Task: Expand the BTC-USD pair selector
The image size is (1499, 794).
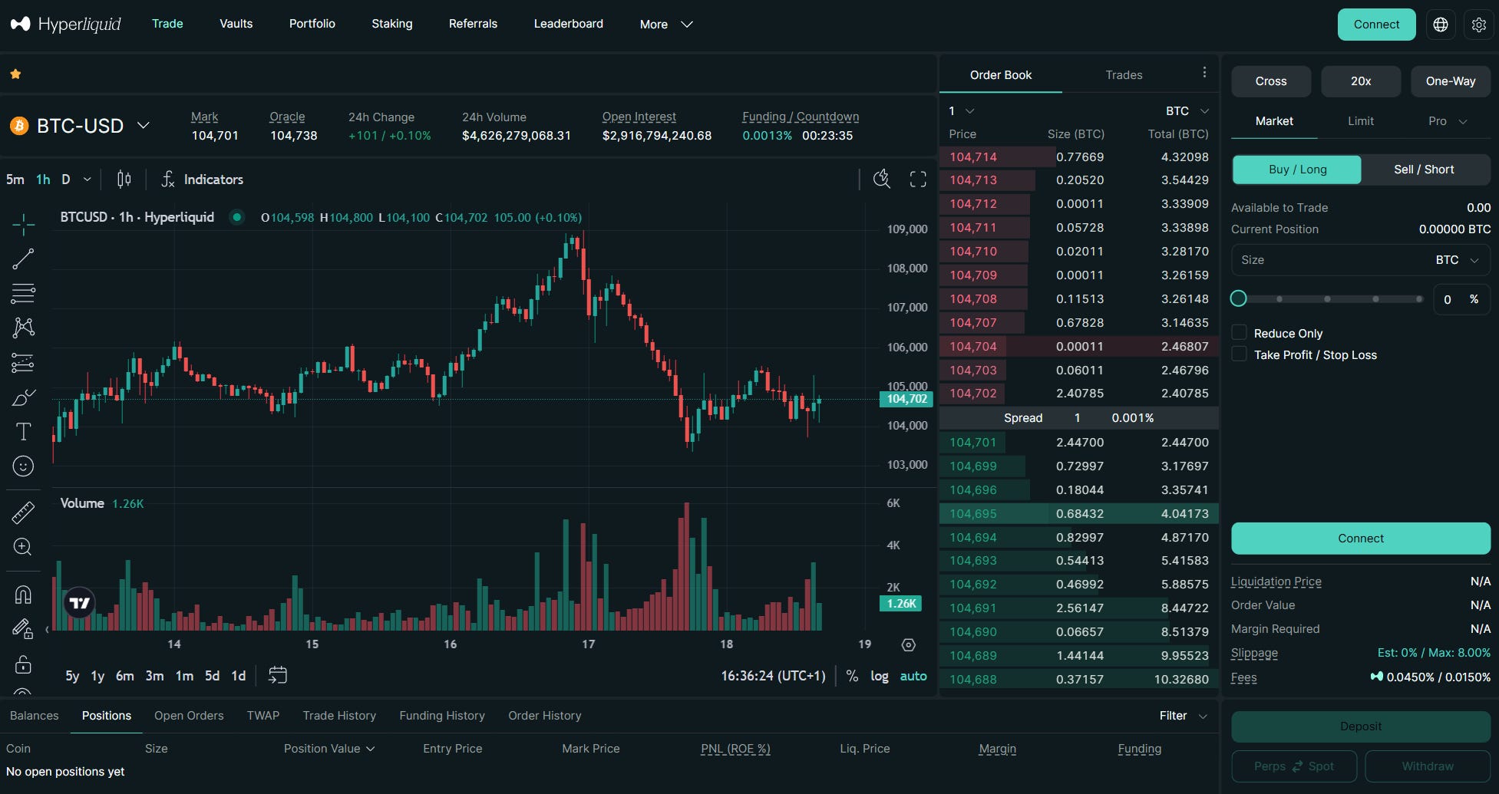Action: click(144, 125)
